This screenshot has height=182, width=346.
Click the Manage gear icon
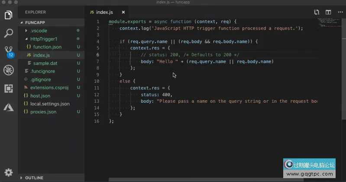click(8, 172)
